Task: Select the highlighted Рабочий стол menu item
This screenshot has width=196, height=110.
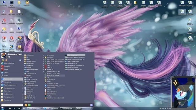Action: [x=12, y=79]
